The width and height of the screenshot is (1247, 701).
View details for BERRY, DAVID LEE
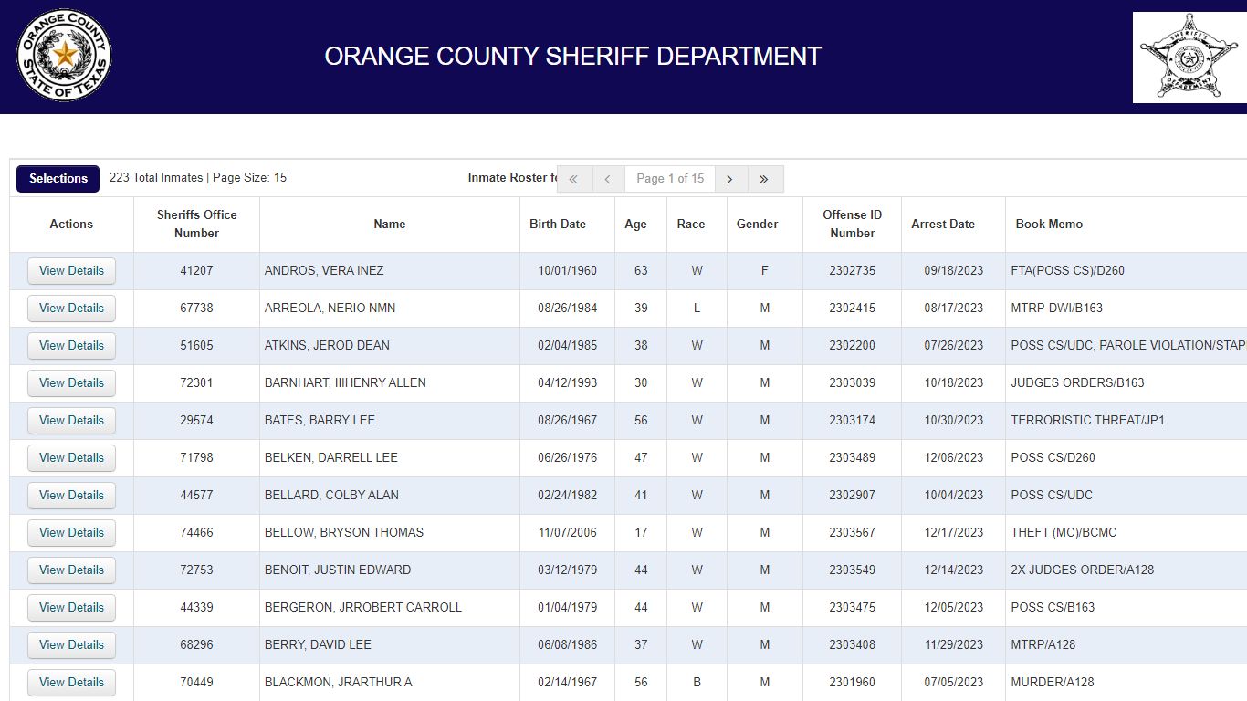click(71, 645)
